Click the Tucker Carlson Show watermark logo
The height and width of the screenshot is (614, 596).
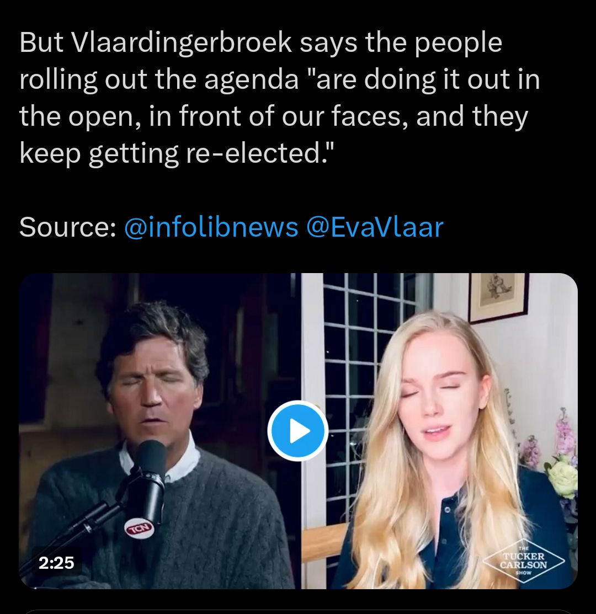coord(524,560)
